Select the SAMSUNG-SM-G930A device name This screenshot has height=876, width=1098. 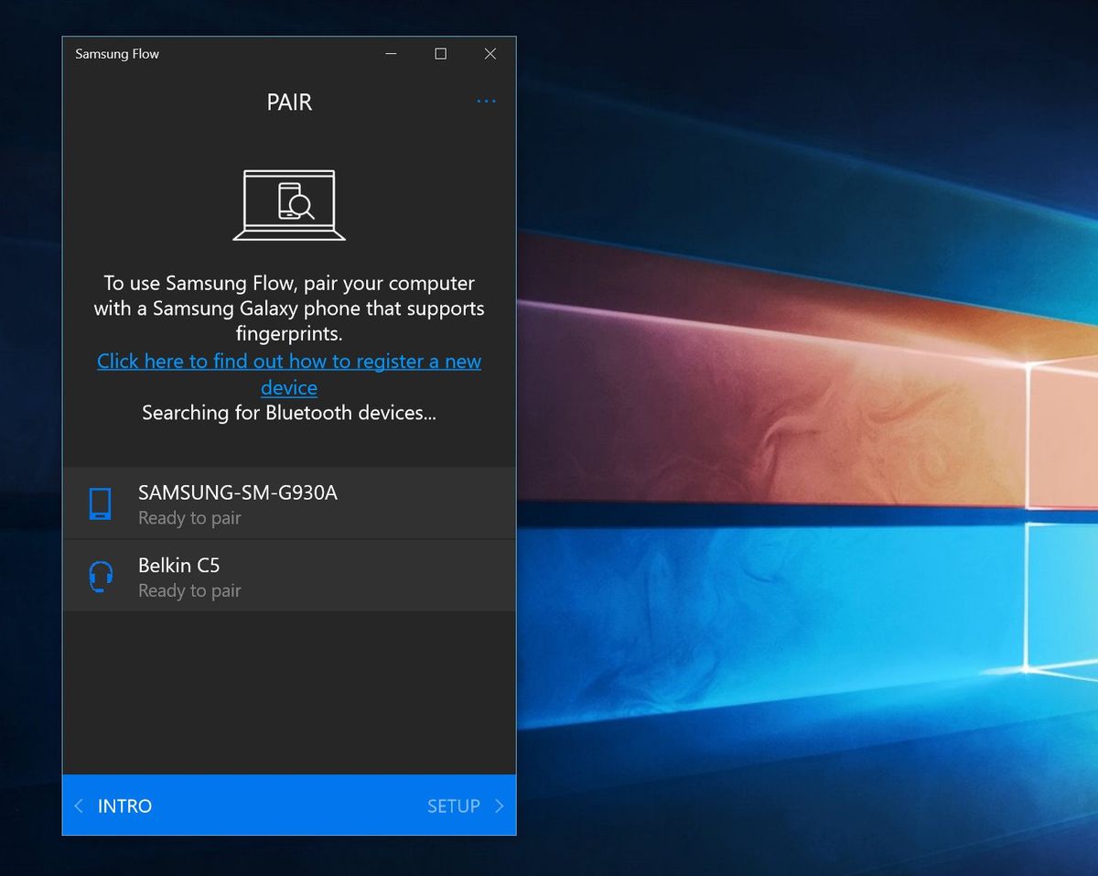pos(238,492)
